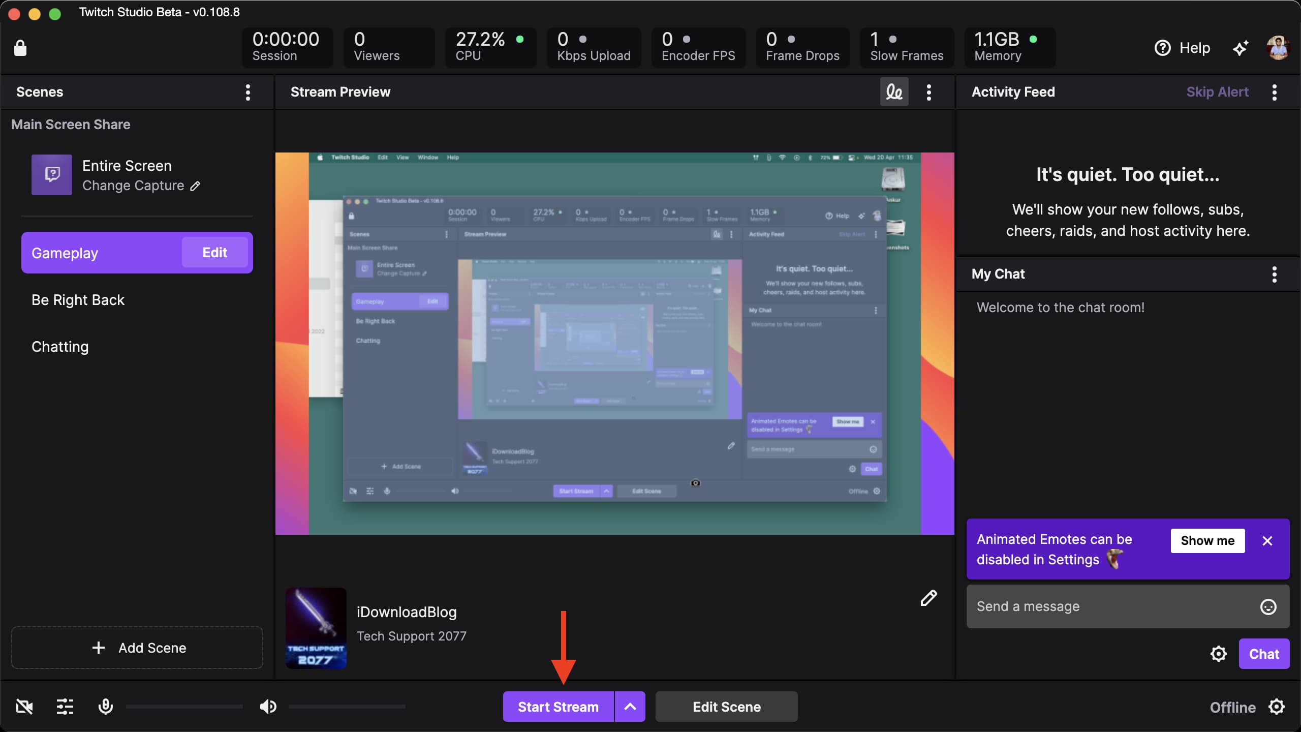Click Memory usage stat

(1010, 47)
